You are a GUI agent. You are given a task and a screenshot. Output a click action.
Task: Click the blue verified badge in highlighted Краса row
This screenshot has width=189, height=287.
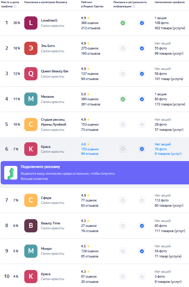(142, 149)
